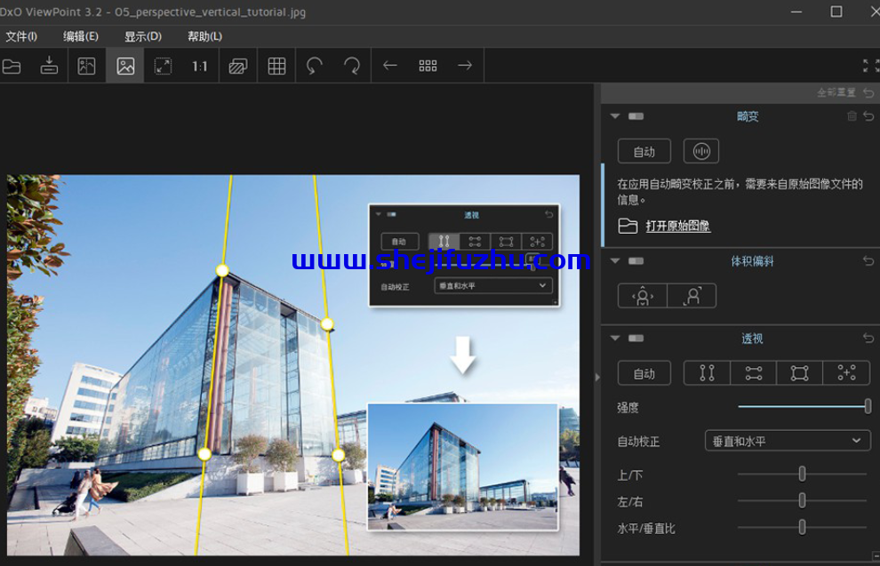
Task: Collapse the 透视 panel
Action: coord(615,339)
